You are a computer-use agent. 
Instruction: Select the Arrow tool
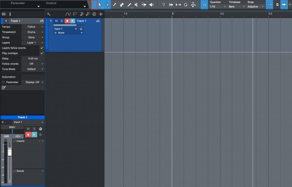tap(100, 5)
